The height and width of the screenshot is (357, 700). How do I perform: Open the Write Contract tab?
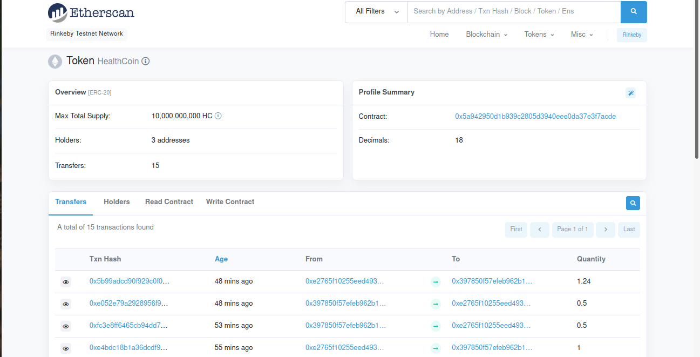(x=230, y=202)
